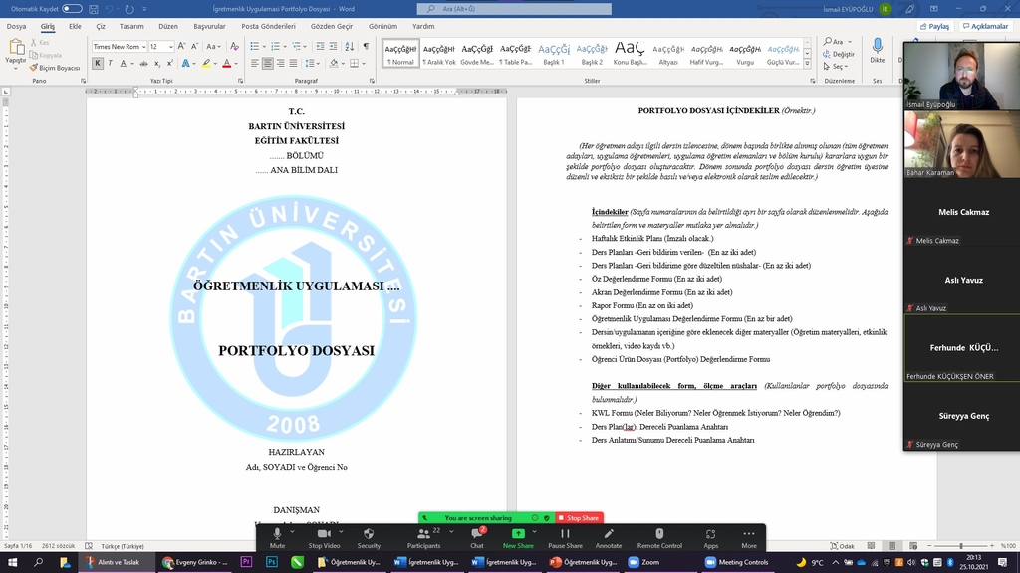This screenshot has height=573, width=1020.
Task: Align text right
Action: [x=280, y=63]
